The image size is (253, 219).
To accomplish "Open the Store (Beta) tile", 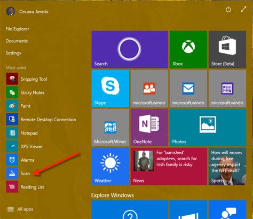I will click(x=227, y=50).
